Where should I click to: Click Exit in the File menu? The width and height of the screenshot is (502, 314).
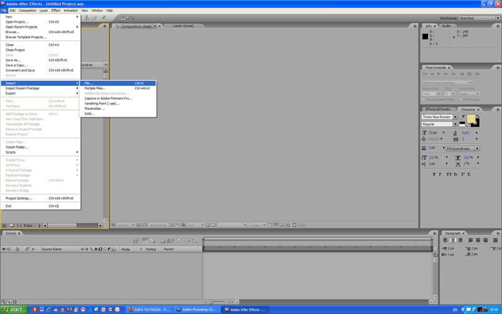tap(40, 206)
